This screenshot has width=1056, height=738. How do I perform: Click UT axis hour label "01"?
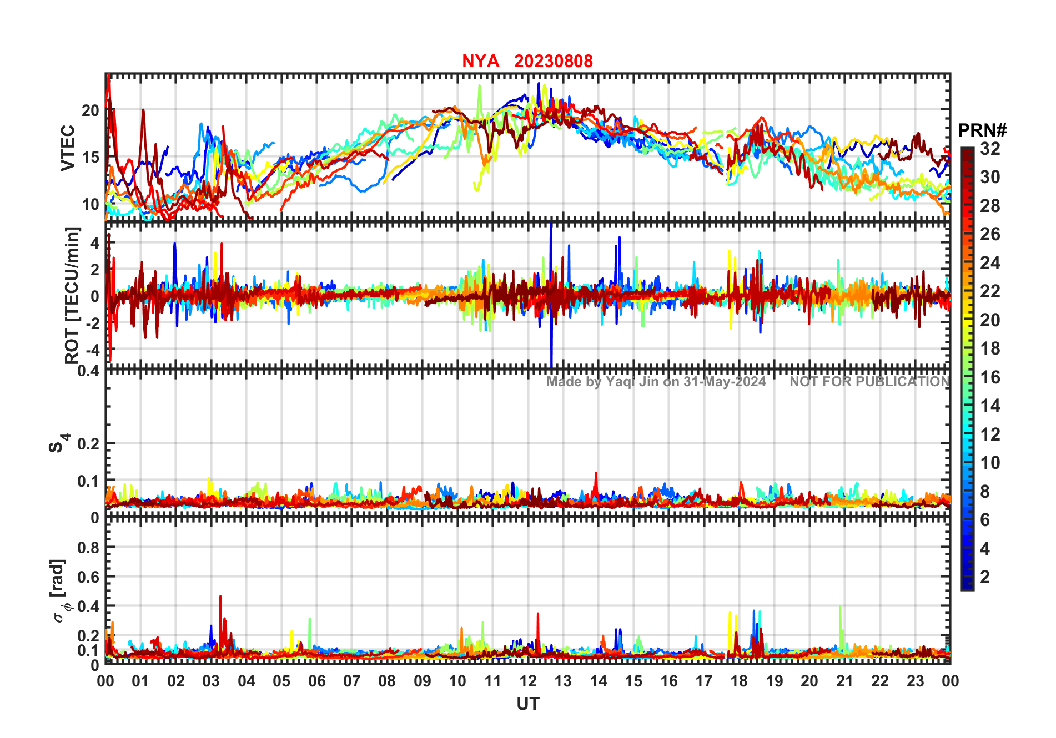(140, 681)
